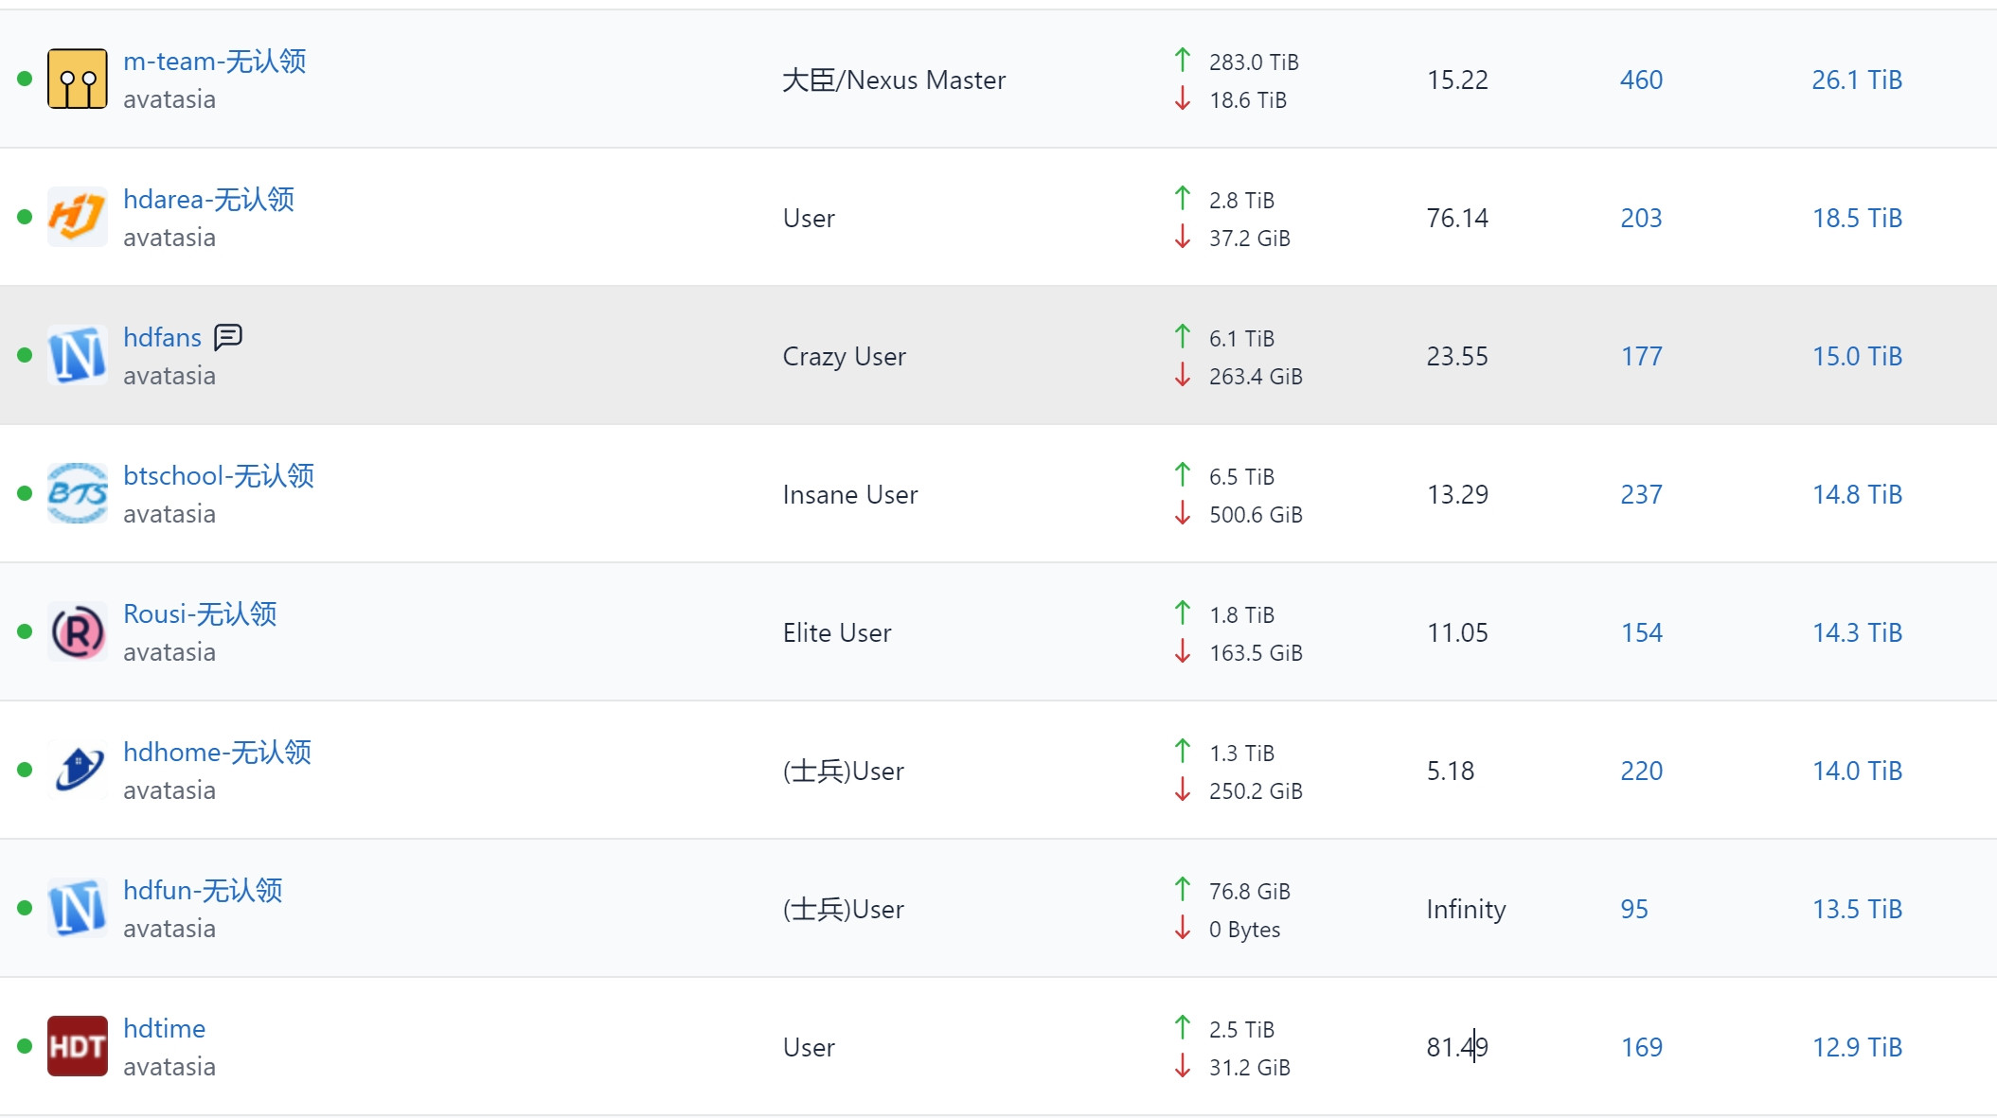Screen dimensions: 1997x1118
Task: Click the red HDT hdtime logo
Action: click(77, 1046)
